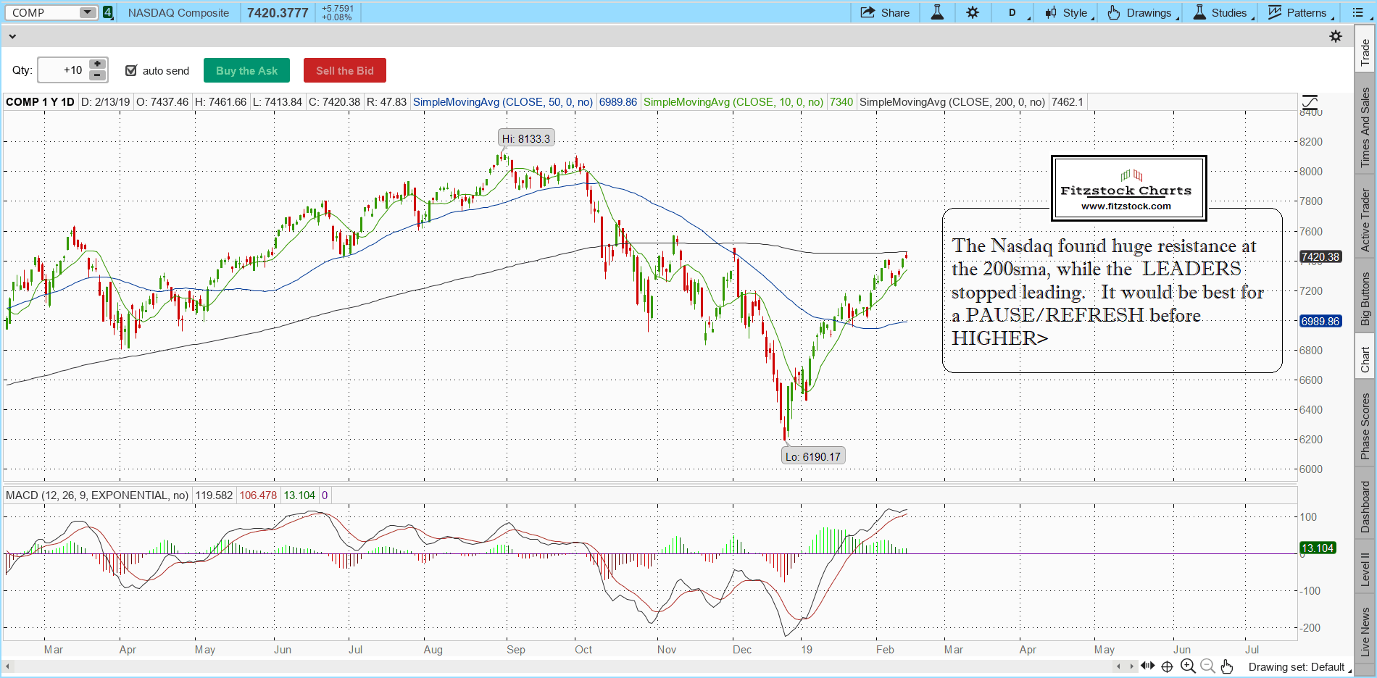The width and height of the screenshot is (1377, 678).
Task: Click the crosshair reset-view icon
Action: 1167,666
